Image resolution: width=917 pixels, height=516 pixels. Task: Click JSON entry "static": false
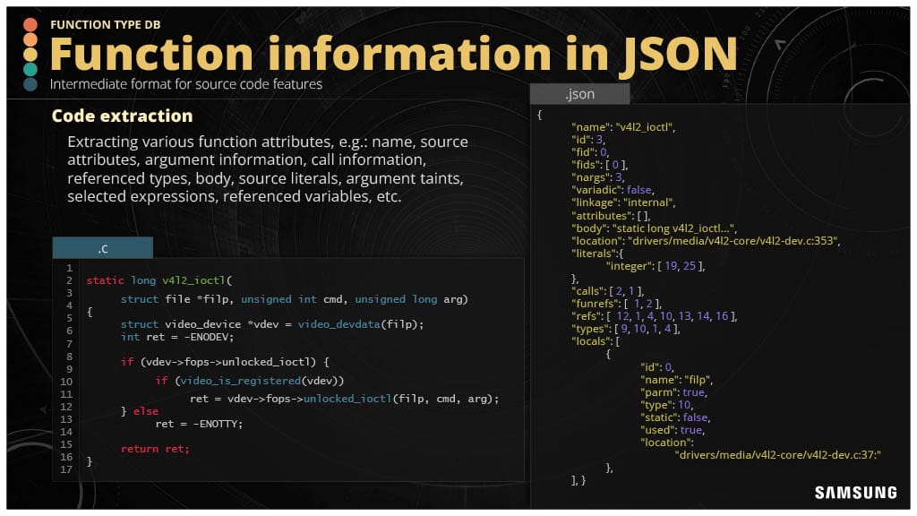675,417
